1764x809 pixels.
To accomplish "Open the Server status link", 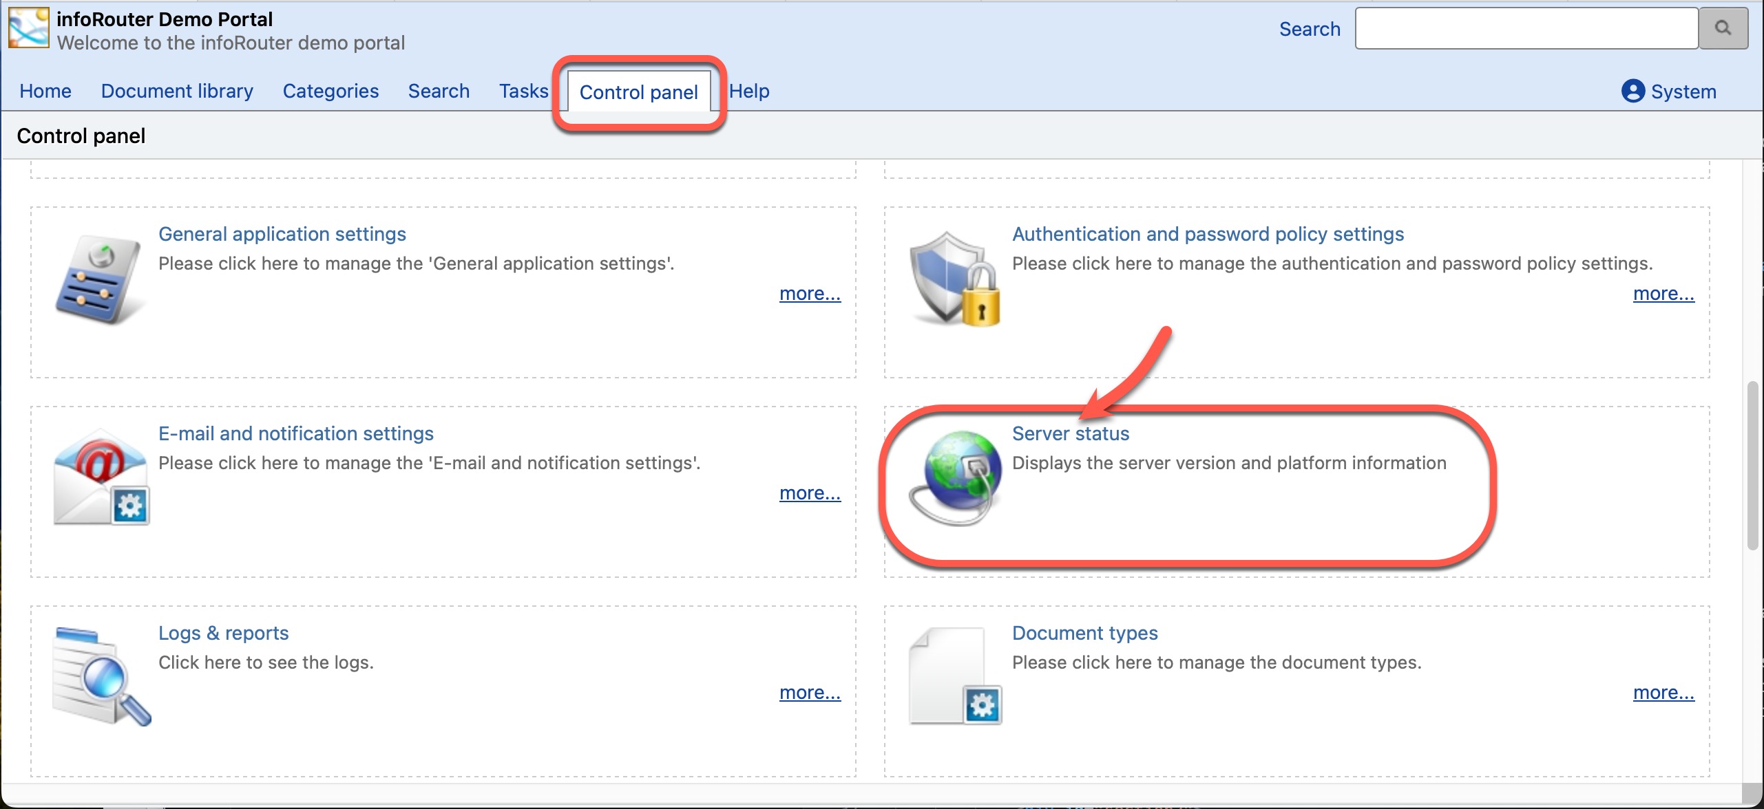I will point(1071,433).
